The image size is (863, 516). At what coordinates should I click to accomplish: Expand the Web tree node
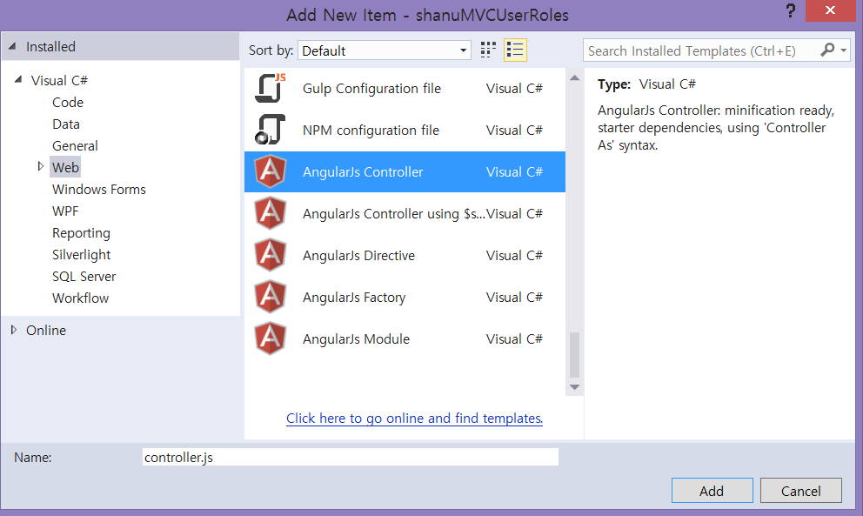pos(40,167)
